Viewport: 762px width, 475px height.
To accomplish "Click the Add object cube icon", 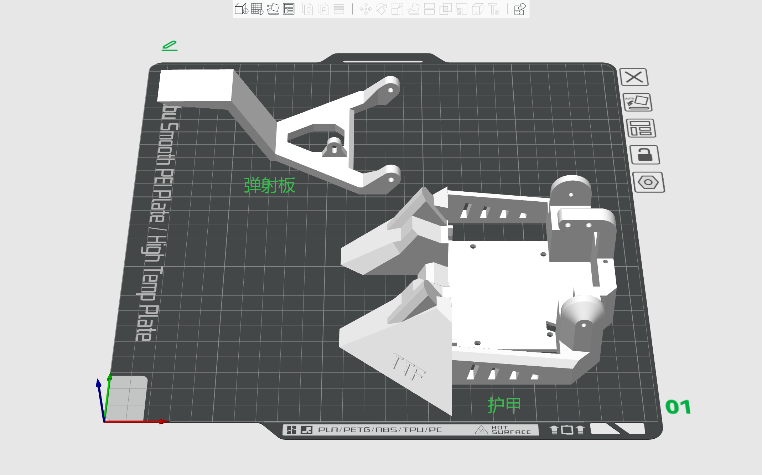I will [x=241, y=9].
